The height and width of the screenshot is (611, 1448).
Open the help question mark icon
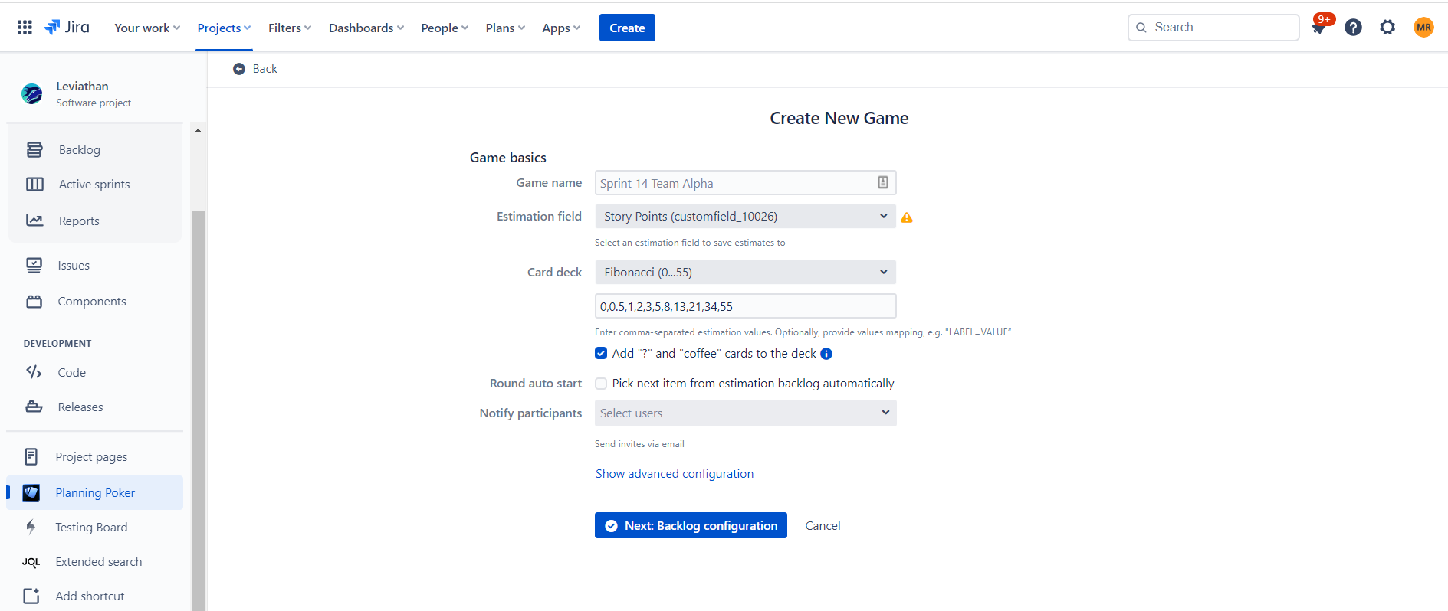point(1353,28)
